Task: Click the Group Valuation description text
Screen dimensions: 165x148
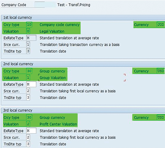Action: 53,78
